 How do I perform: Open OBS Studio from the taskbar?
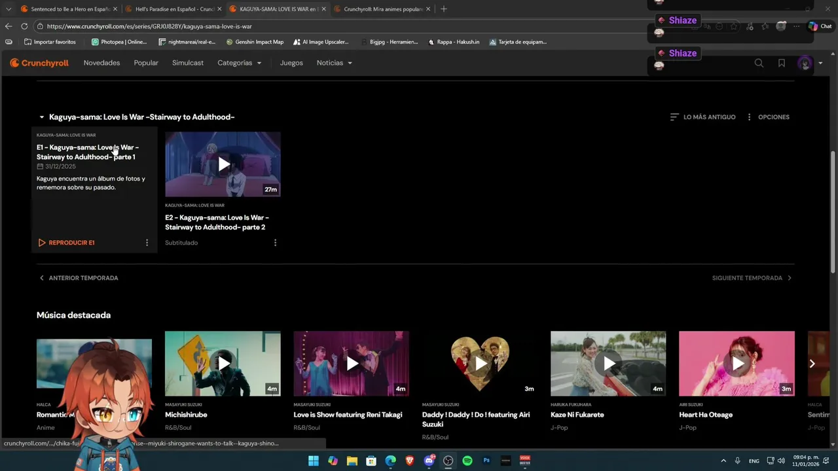(448, 461)
